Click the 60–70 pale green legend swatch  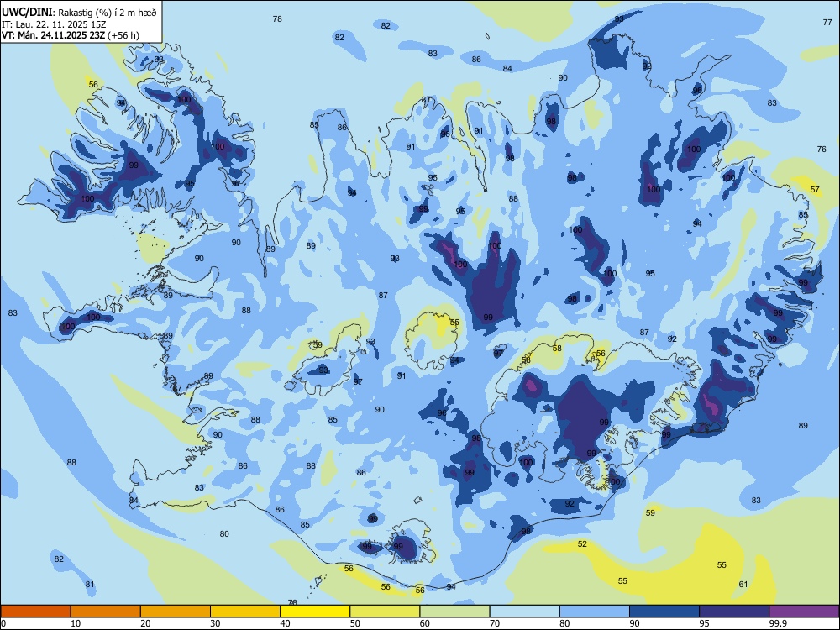(454, 612)
